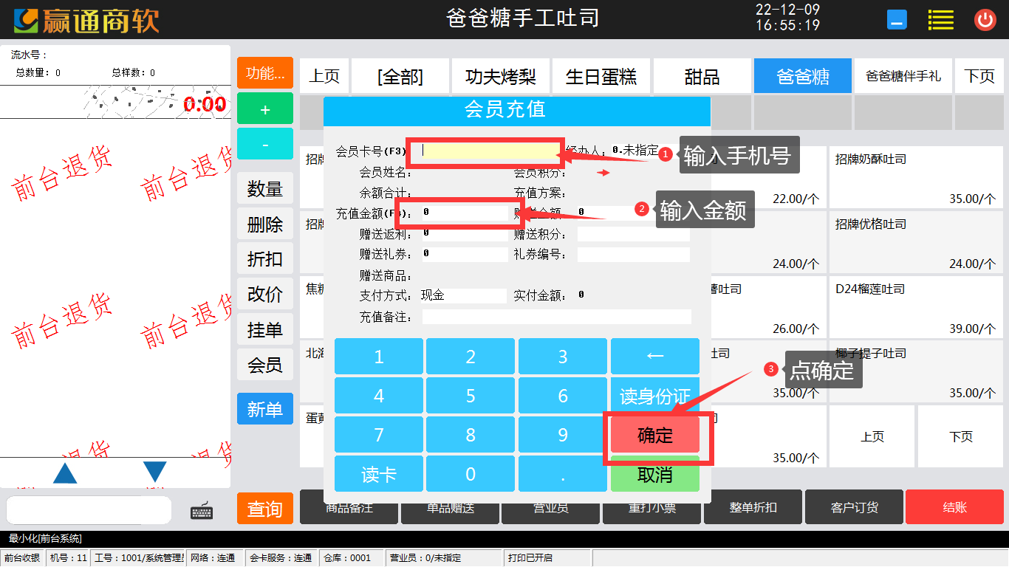The image size is (1009, 567).
Task: Select the D24榴莲吐司 product
Action: tap(916, 307)
